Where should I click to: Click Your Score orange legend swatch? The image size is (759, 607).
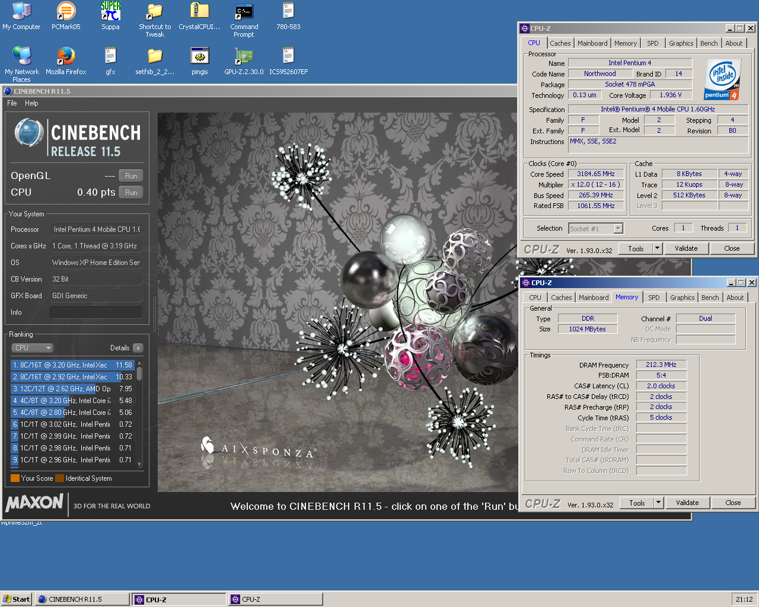pyautogui.click(x=15, y=478)
